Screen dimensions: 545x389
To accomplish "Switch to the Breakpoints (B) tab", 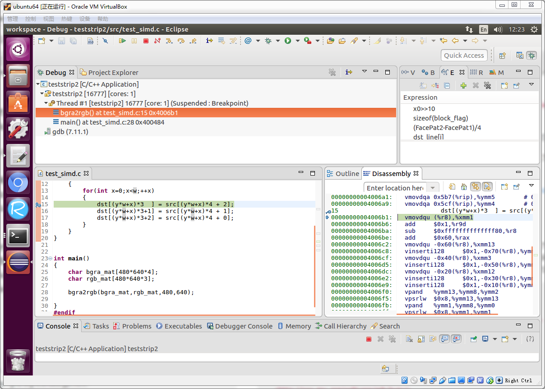I will click(x=428, y=72).
